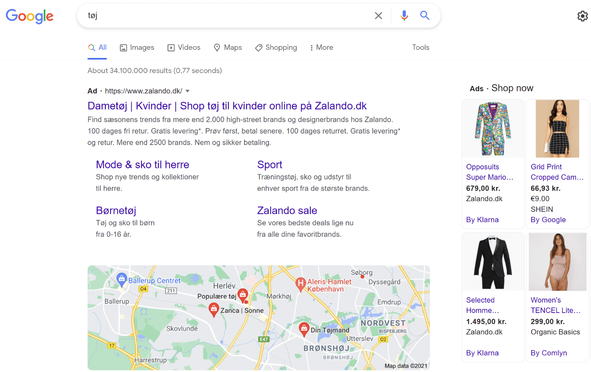The image size is (591, 372).
Task: Click By Klarna under the Selected Homme product
Action: (482, 353)
